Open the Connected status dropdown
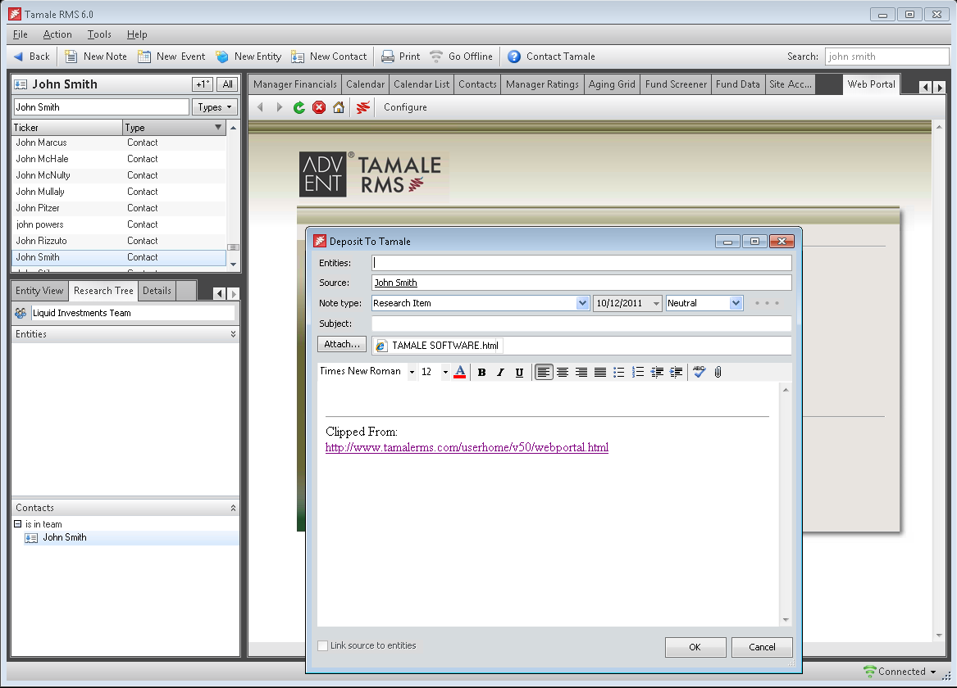The image size is (957, 688). pyautogui.click(x=932, y=672)
